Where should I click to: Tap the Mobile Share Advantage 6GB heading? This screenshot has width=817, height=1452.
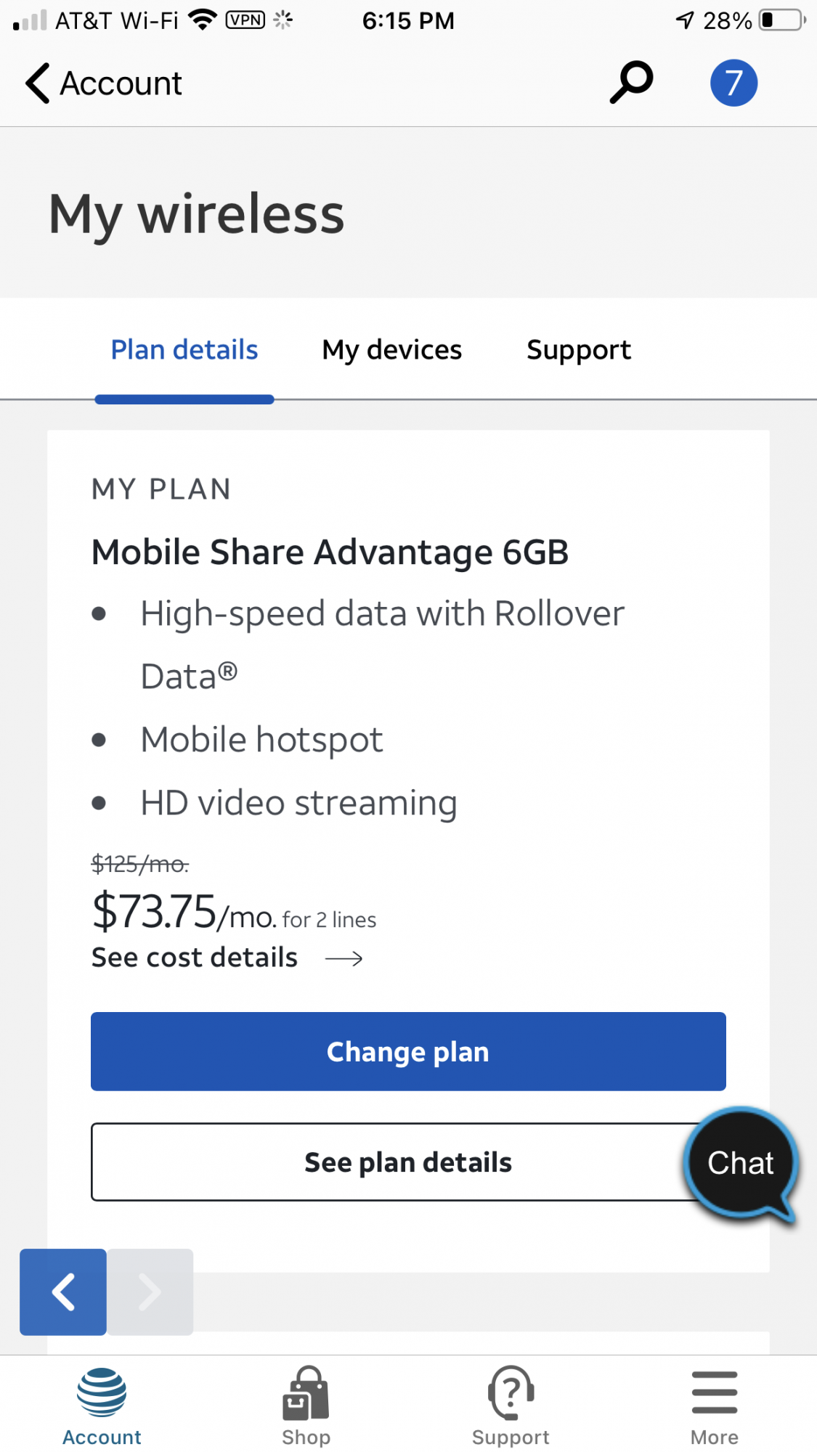point(330,552)
